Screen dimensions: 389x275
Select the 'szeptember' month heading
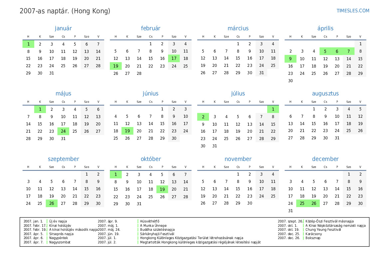[x=63, y=159]
